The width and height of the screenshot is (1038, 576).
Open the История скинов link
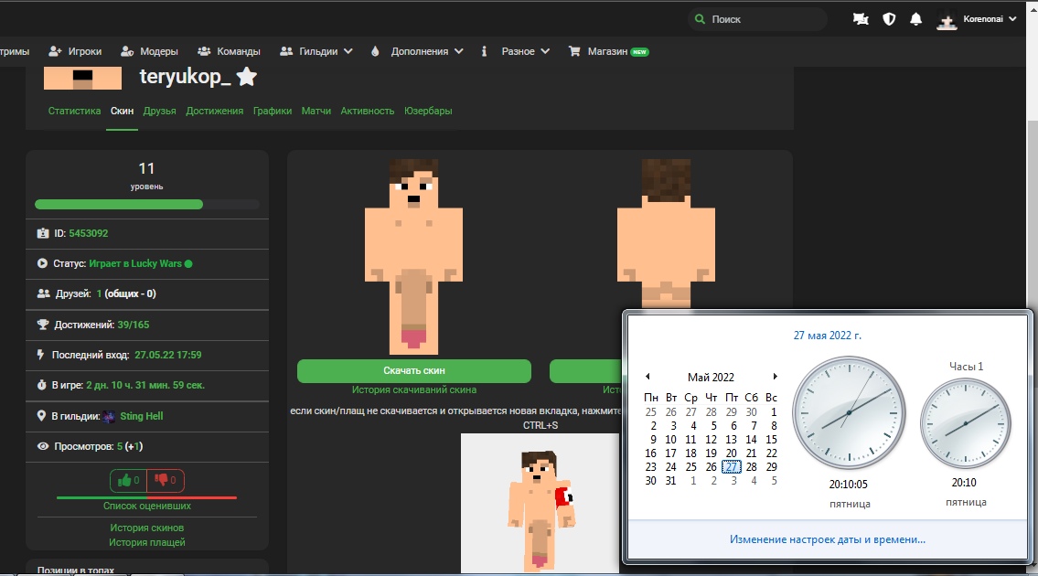[146, 528]
